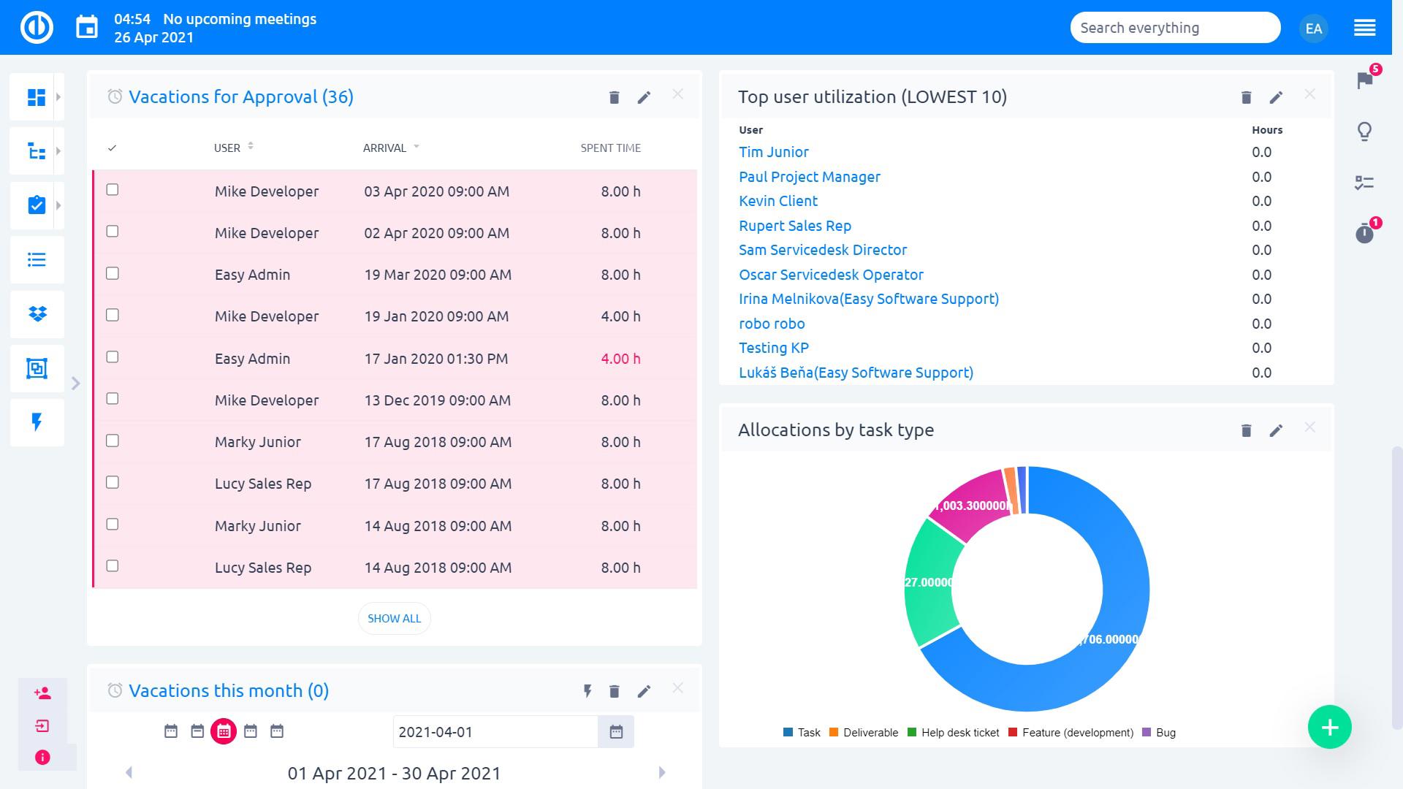Click the SHOW ALL button

[394, 619]
